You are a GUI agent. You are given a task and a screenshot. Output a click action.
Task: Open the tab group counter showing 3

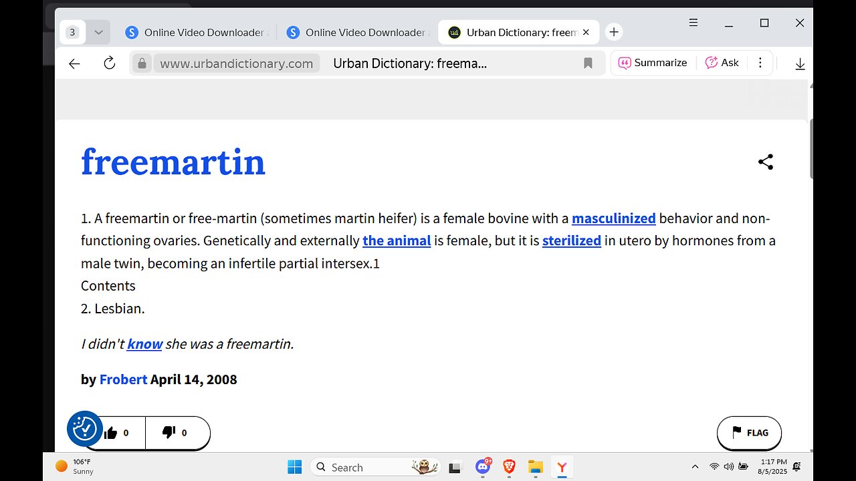73,32
